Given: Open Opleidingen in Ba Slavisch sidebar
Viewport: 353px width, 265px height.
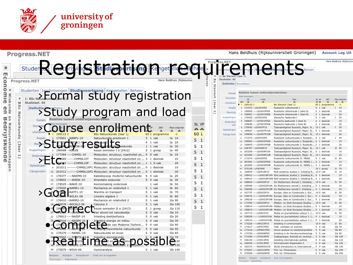Looking at the screenshot, I should (229, 130).
